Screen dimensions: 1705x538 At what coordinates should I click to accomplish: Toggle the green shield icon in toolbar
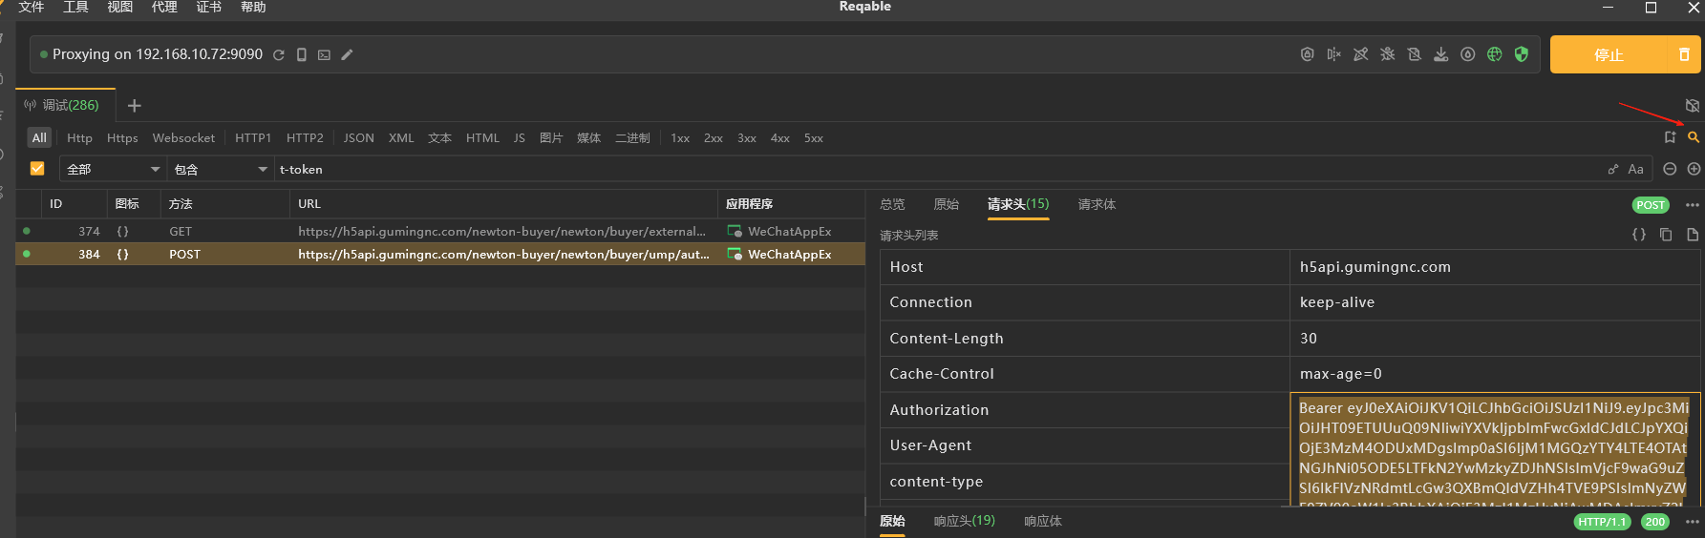(x=1522, y=54)
